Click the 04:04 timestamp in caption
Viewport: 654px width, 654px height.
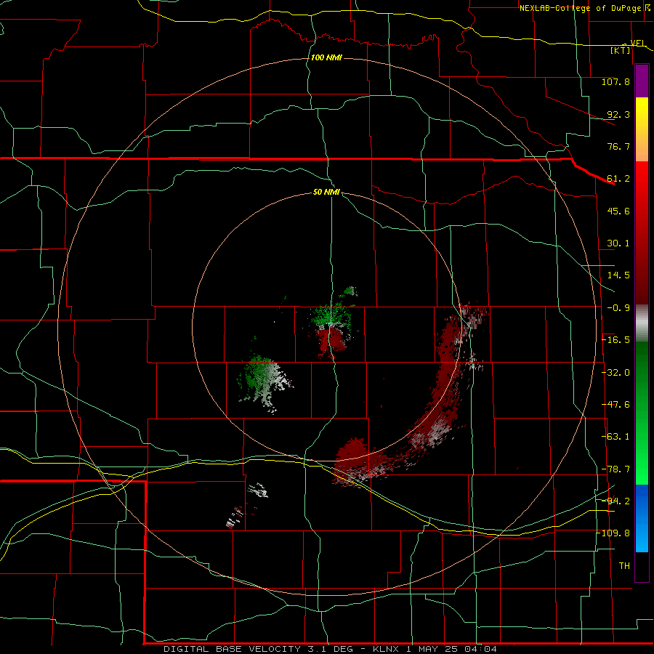pyautogui.click(x=481, y=649)
